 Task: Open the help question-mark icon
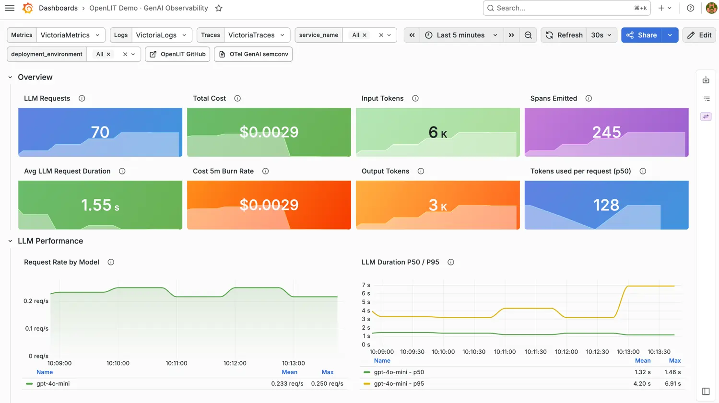click(x=690, y=8)
